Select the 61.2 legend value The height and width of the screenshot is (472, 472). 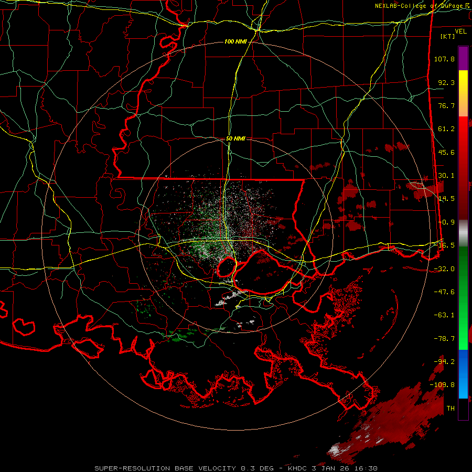(446, 129)
